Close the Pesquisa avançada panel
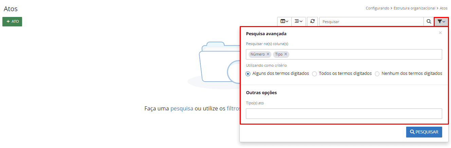451x148 pixels. (440, 33)
